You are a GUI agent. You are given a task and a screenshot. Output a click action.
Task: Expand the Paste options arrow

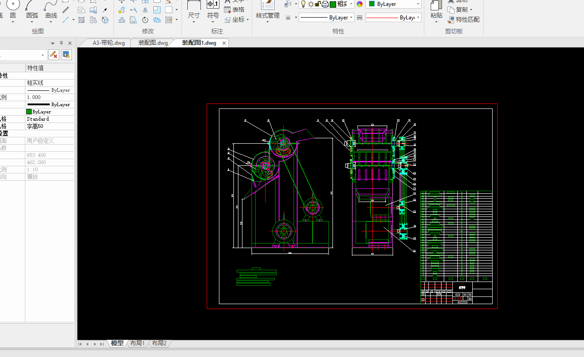[x=436, y=22]
